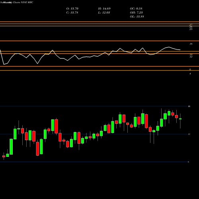Viewport: 199px width, 199px height.
Task: Click the 'OH: 7.23' reading
Action: coord(136,13)
